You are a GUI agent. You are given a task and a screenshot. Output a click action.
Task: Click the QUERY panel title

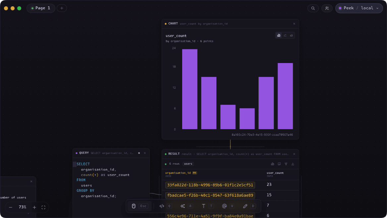tap(84, 153)
